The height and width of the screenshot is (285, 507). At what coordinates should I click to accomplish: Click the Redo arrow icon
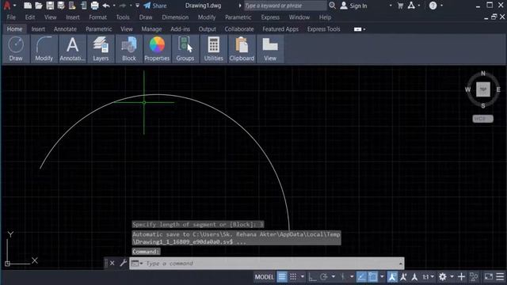123,6
